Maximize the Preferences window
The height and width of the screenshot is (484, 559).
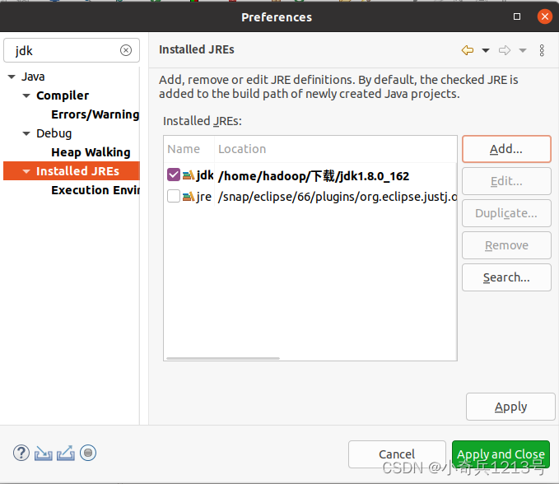coord(516,16)
